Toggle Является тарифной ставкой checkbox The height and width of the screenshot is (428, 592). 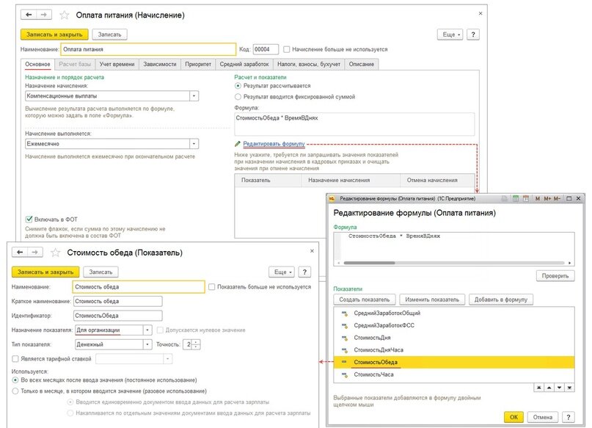coord(15,358)
